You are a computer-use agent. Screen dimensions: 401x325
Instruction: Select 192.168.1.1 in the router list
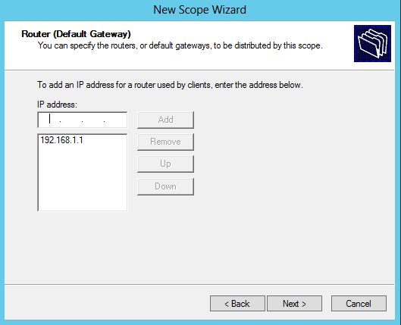(61, 140)
